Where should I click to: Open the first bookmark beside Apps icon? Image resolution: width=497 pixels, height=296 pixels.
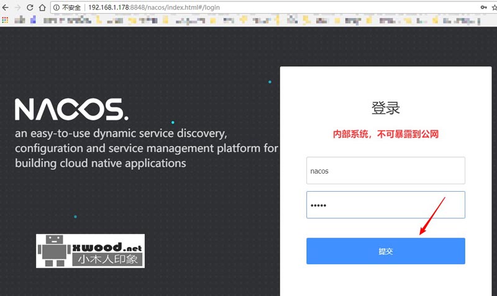point(20,20)
